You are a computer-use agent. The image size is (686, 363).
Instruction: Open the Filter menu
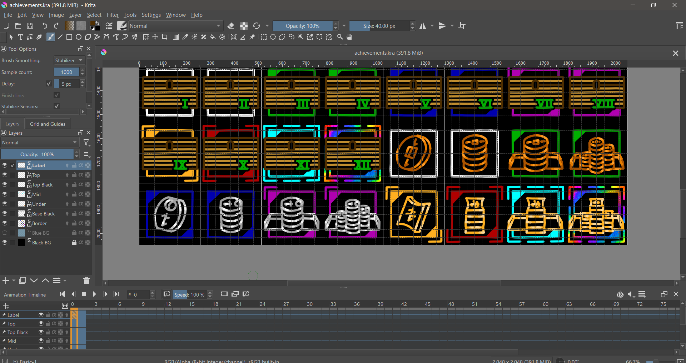pyautogui.click(x=112, y=15)
